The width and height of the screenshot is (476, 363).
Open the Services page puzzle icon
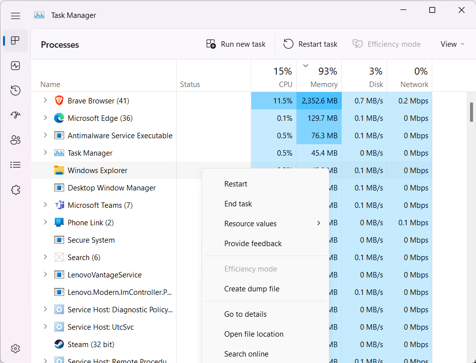[15, 190]
